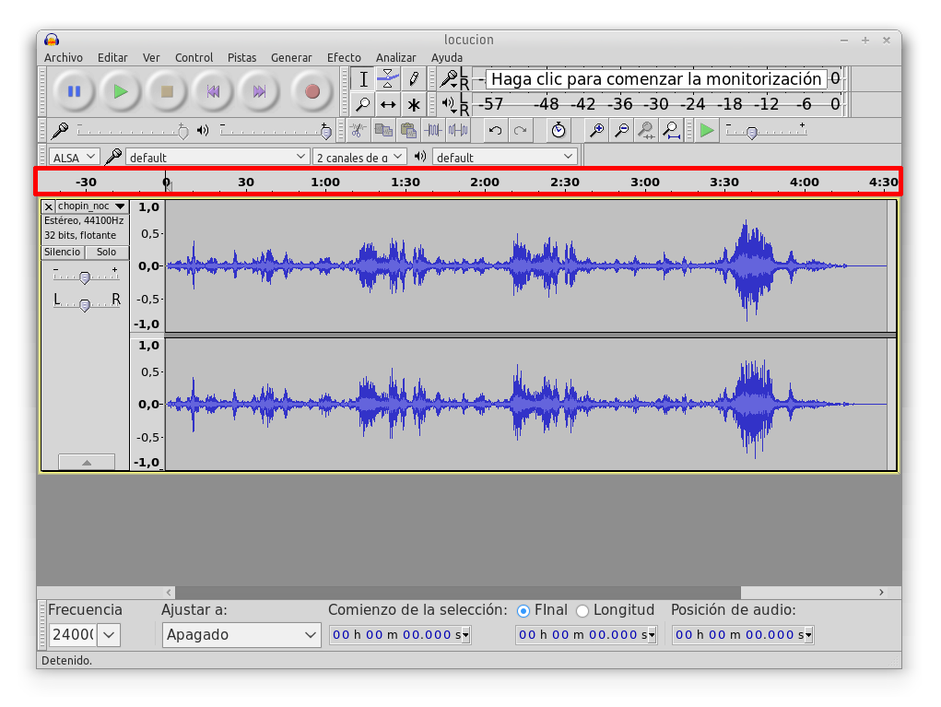
Task: Click the track gain slider thumb
Action: (x=85, y=277)
